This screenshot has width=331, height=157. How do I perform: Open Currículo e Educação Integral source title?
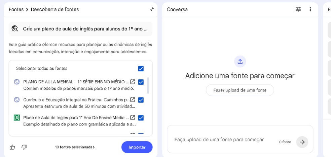[x=76, y=100]
